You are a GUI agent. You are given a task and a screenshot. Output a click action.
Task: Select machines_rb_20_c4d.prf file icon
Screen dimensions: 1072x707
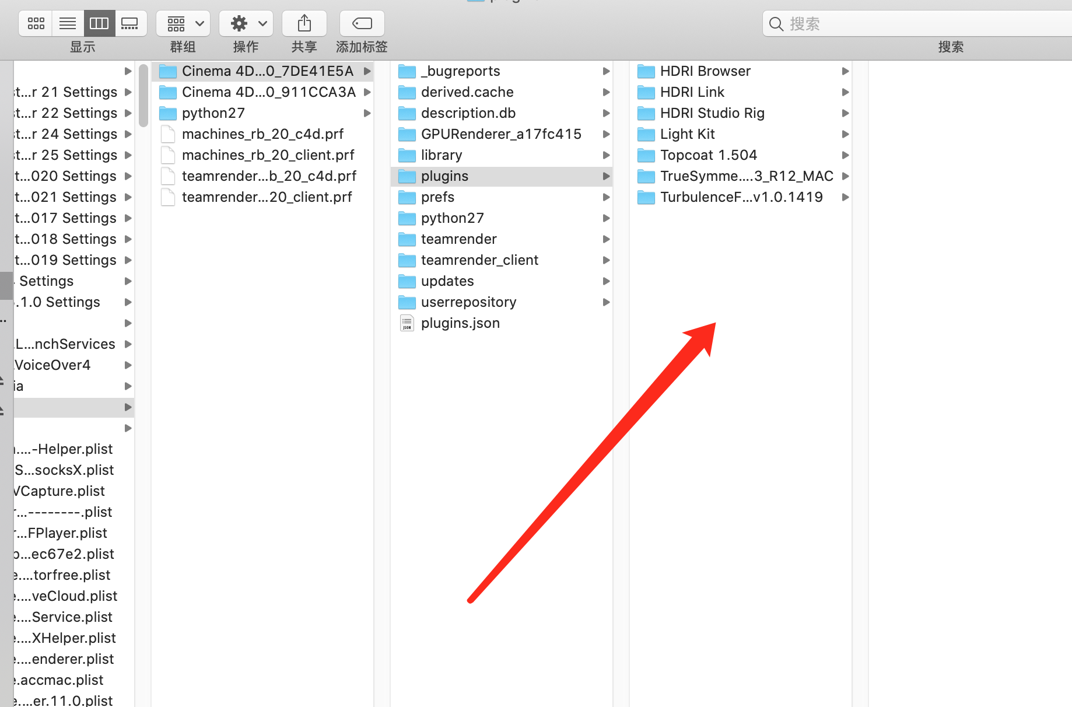tap(168, 134)
